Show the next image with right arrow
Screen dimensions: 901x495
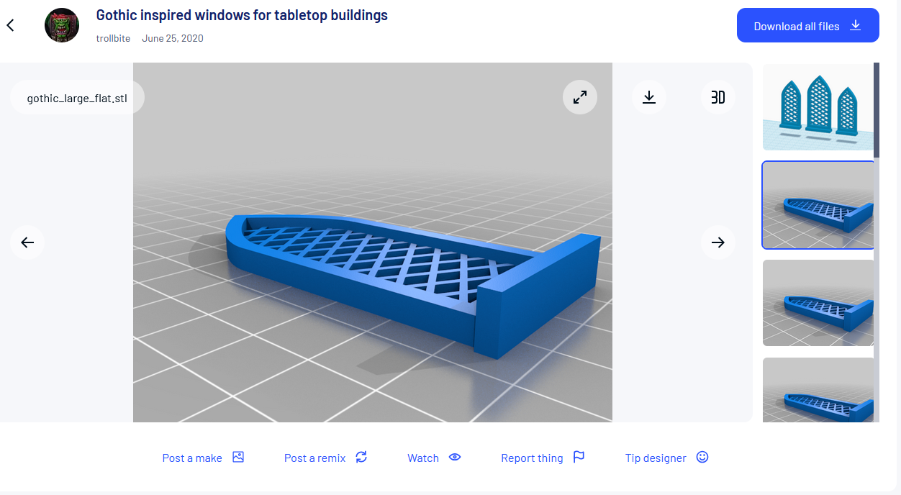(718, 242)
